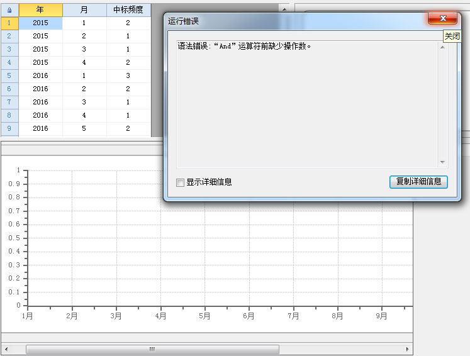This screenshot has width=470, height=356.
Task: Close the 运行错误 dialog
Action: 442,19
